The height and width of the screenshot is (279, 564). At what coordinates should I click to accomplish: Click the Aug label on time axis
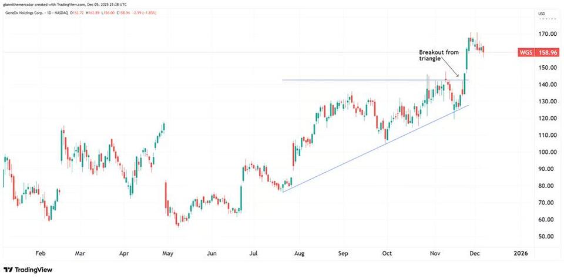[300, 254]
